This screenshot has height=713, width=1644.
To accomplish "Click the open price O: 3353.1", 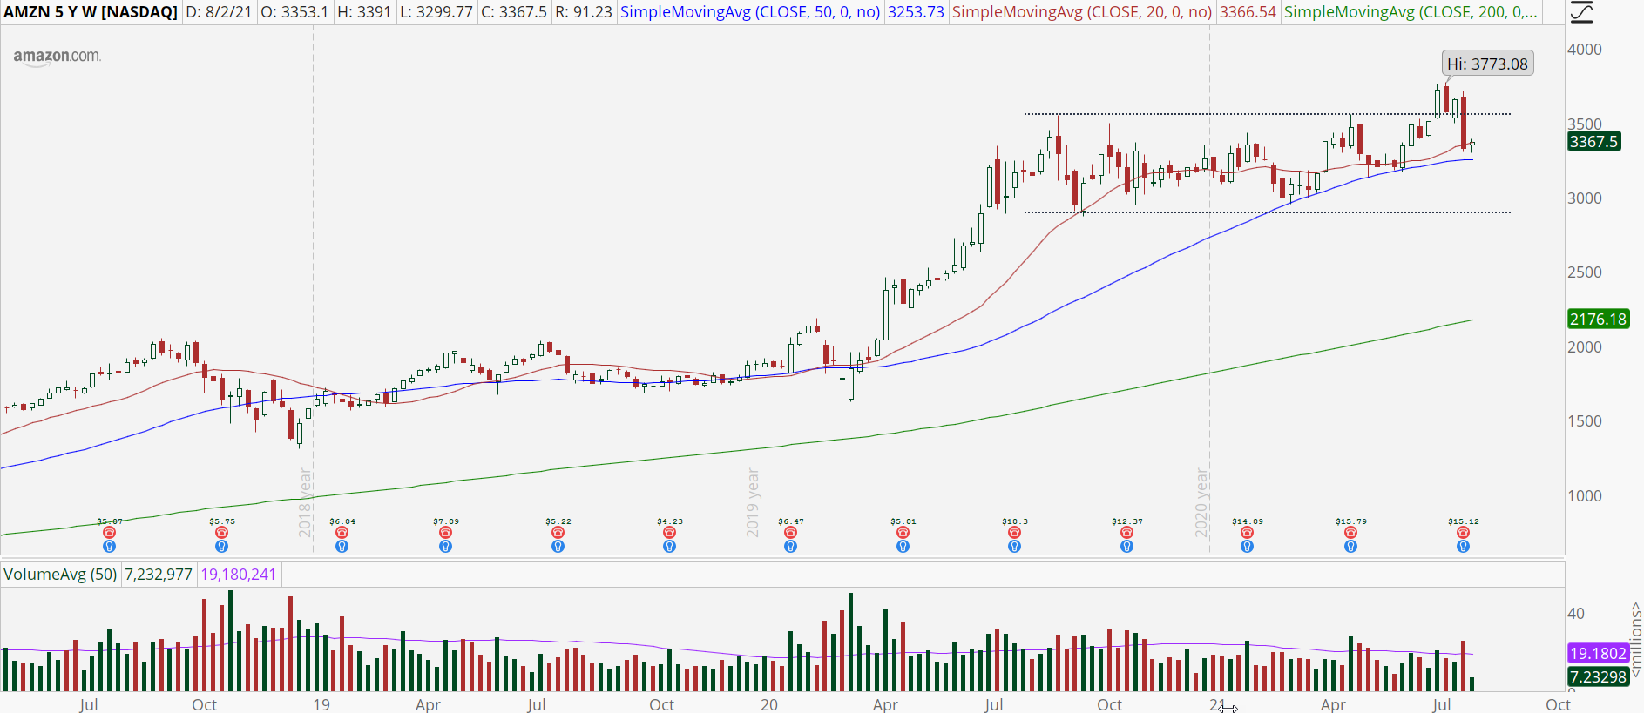I will pyautogui.click(x=294, y=12).
